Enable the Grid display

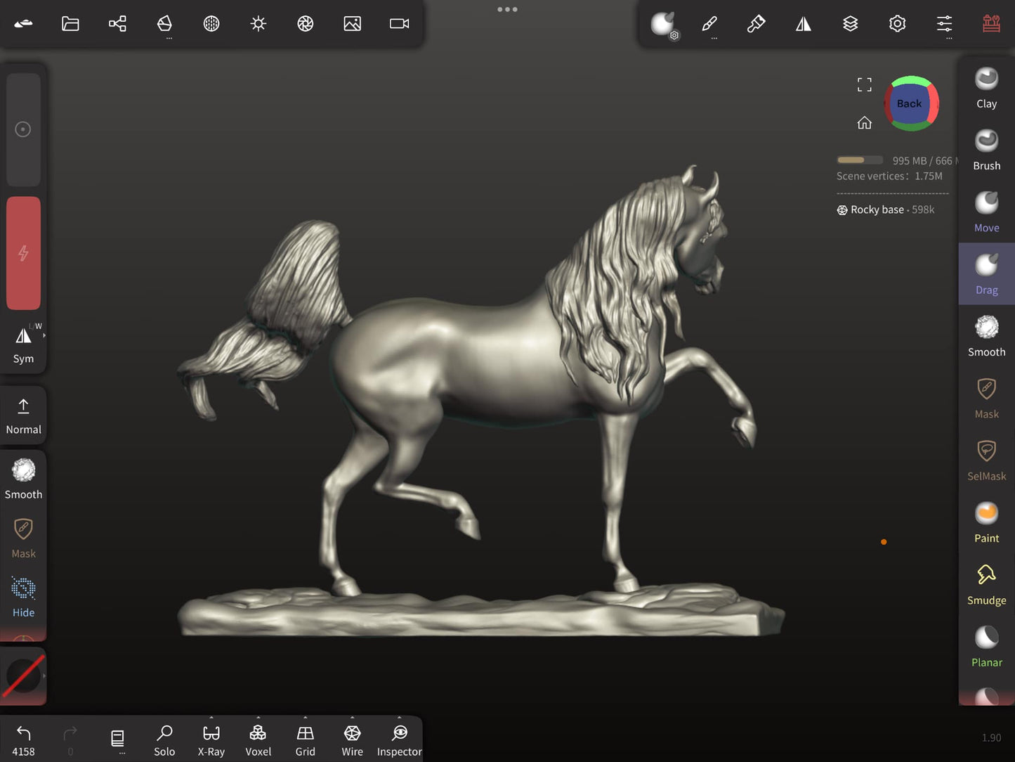[x=305, y=740]
